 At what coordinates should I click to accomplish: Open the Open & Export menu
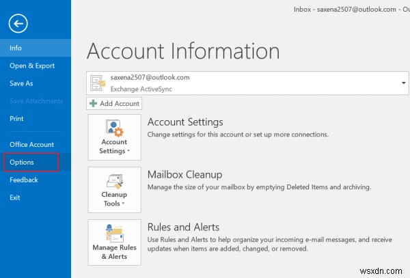[x=31, y=66]
